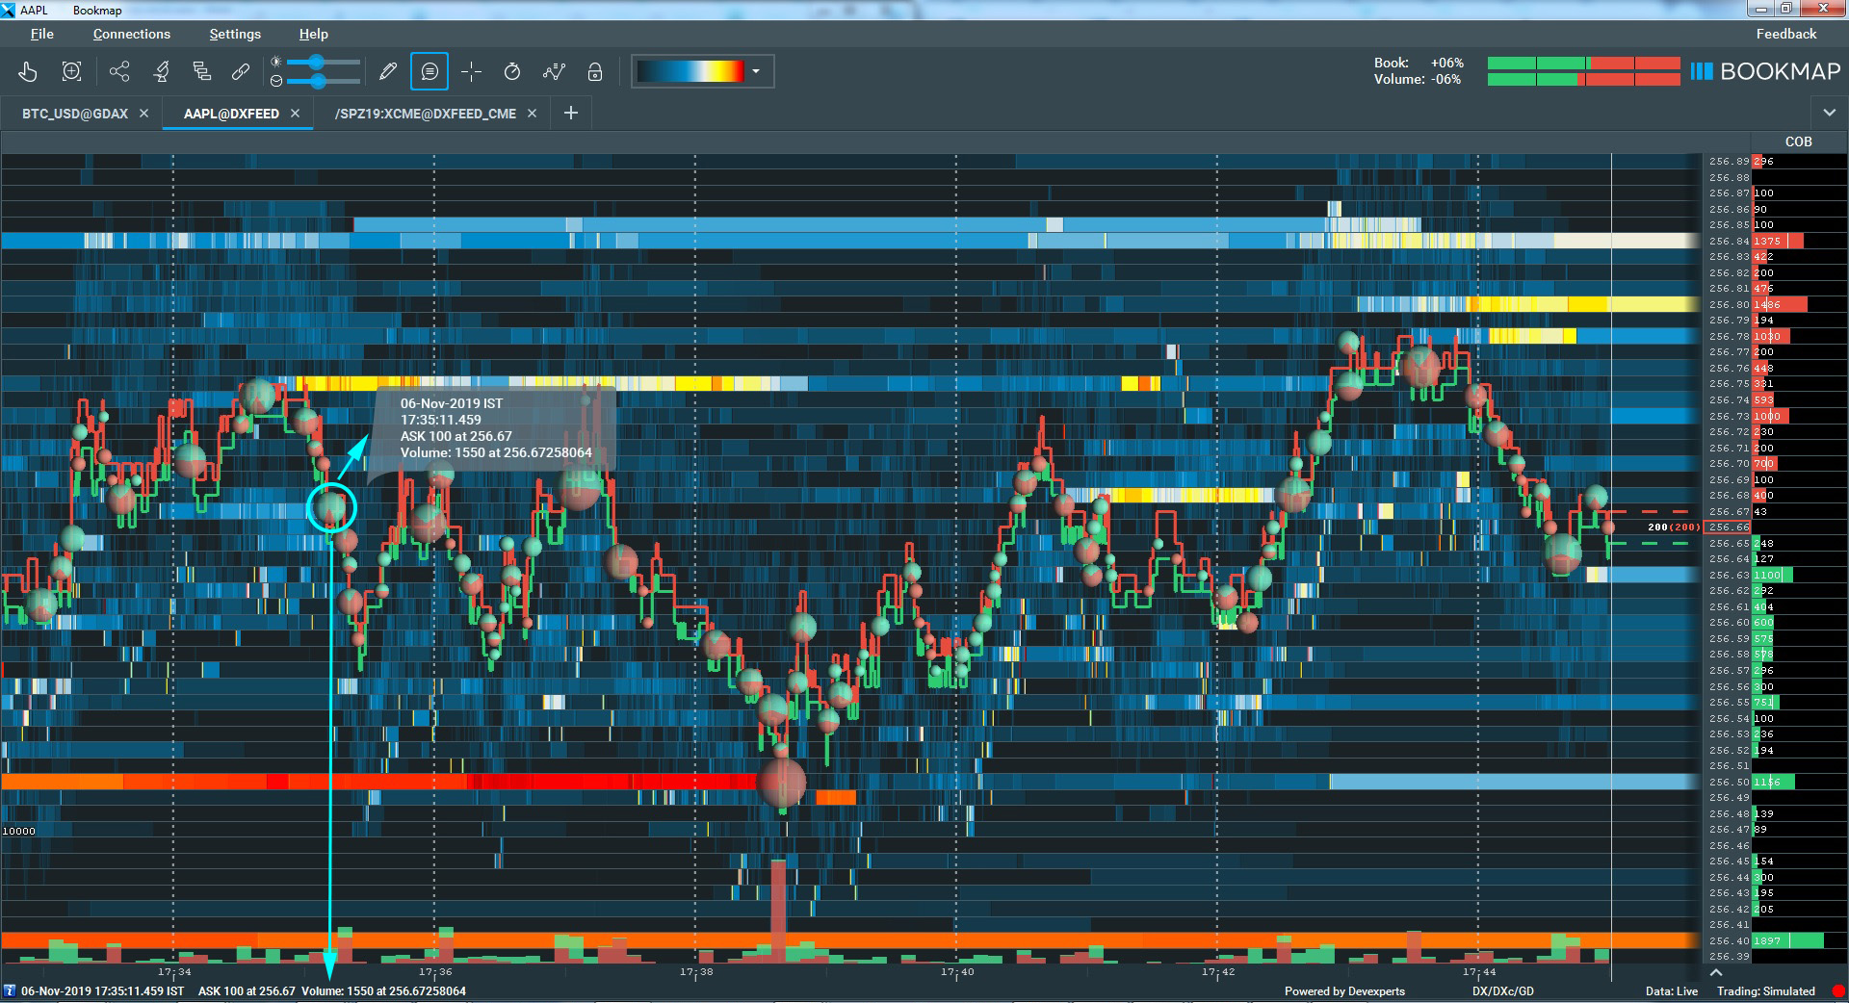Add a new tab with plus button

571,114
